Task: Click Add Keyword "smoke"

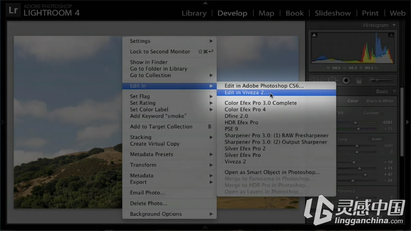Action: [169, 116]
